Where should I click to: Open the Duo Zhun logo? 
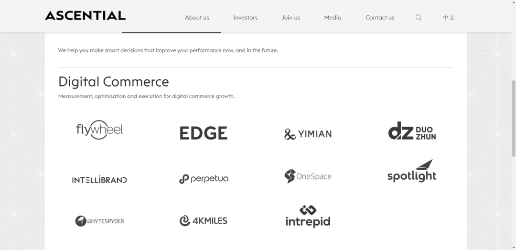coord(412,130)
